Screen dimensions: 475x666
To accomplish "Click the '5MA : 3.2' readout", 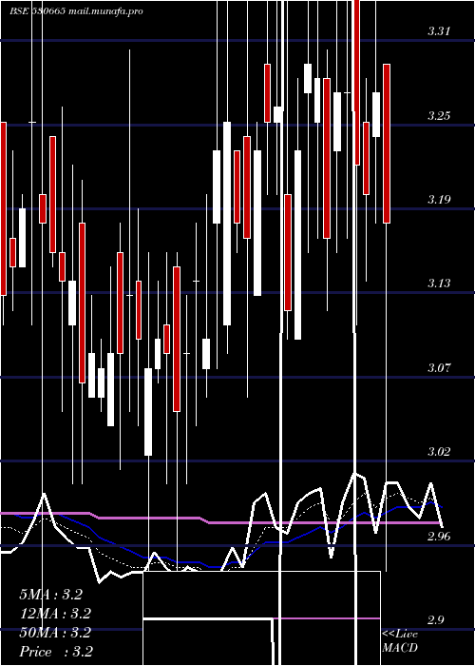I will point(51,595).
